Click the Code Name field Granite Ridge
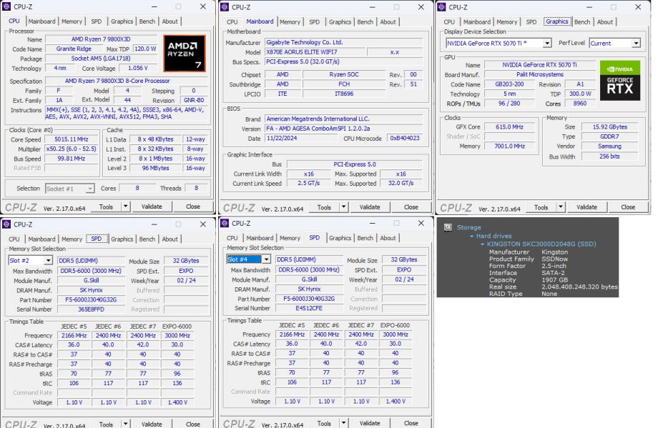658x428 pixels. point(74,49)
